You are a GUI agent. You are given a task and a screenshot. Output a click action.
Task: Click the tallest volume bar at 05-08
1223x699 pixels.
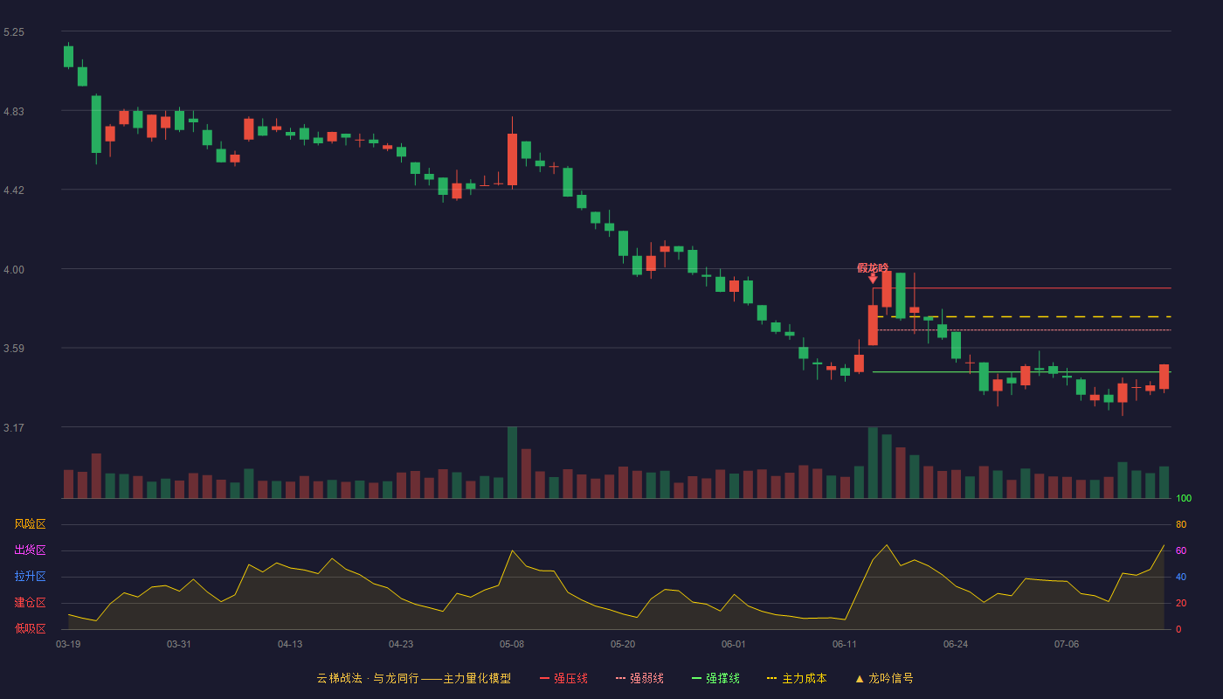[x=512, y=462]
